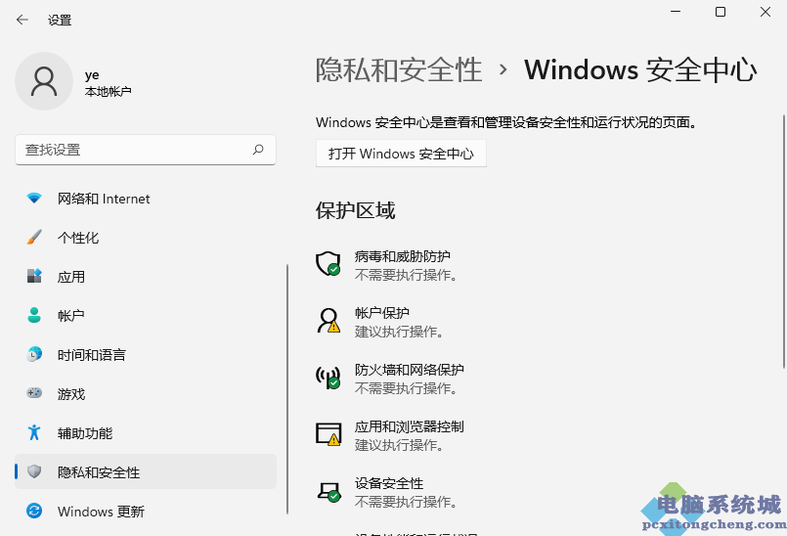The width and height of the screenshot is (787, 536).
Task: Go to the 应用 section
Action: click(x=146, y=276)
